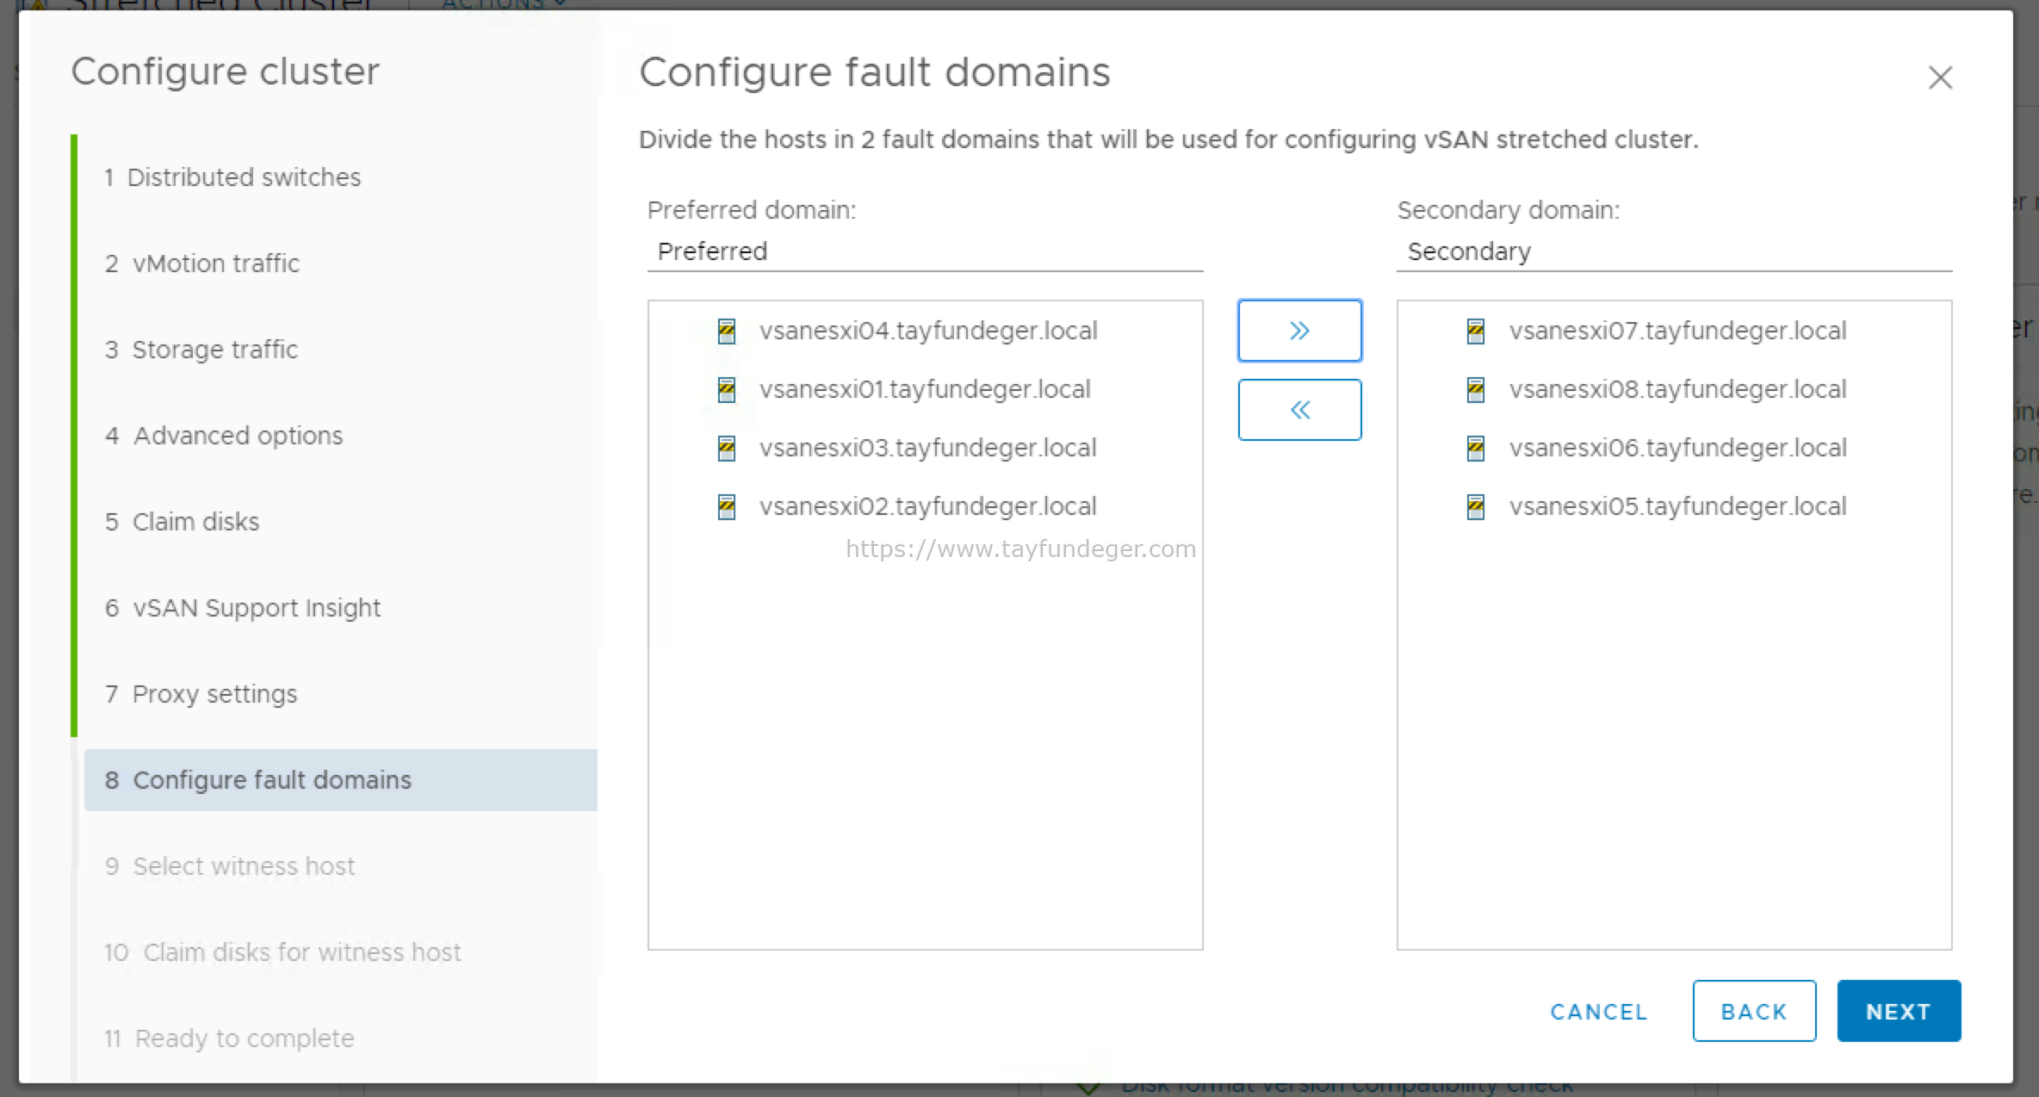Select vsanesxi08.tayfundeger.local host name
The image size is (2039, 1097).
1677,389
